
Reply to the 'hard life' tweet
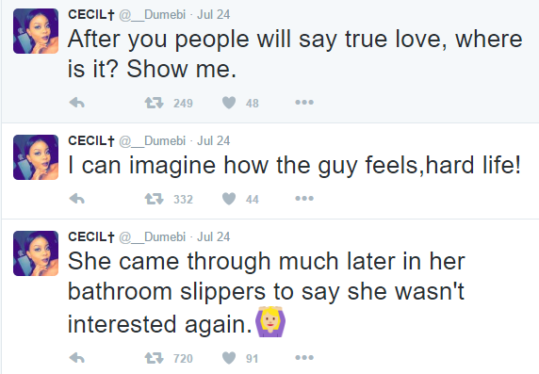coord(77,199)
